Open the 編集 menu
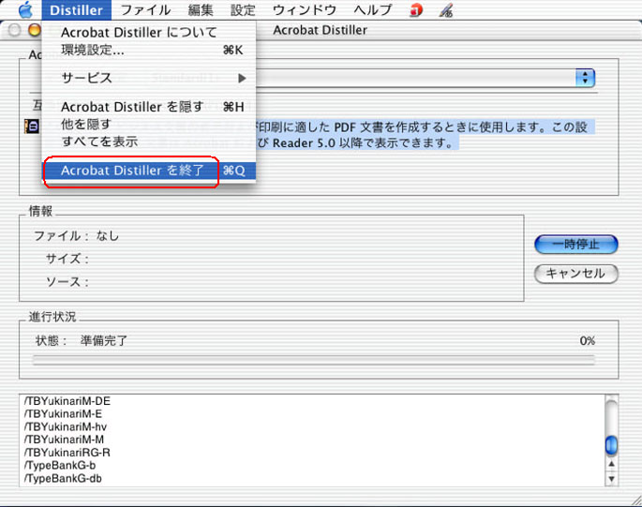Viewport: 642px width, 507px height. coord(201,9)
